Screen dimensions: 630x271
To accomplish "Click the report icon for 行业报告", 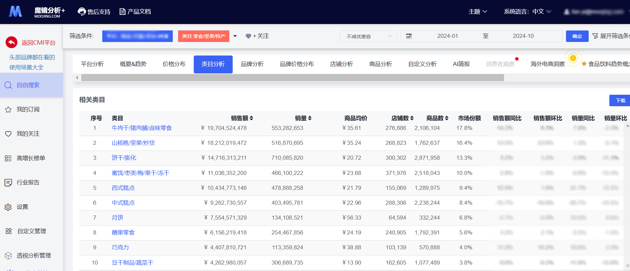I will coord(8,182).
